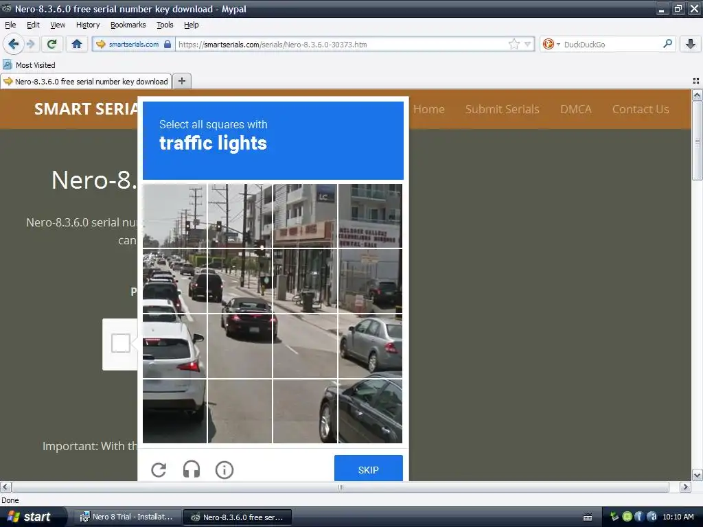Viewport: 703px width, 527px height.
Task: Switch to audio challenge with headphones icon
Action: click(192, 469)
